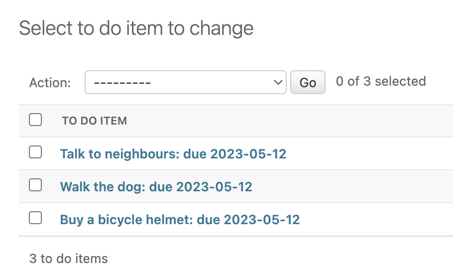
Task: Click the due date on the bicycle helmet link
Action: point(261,220)
